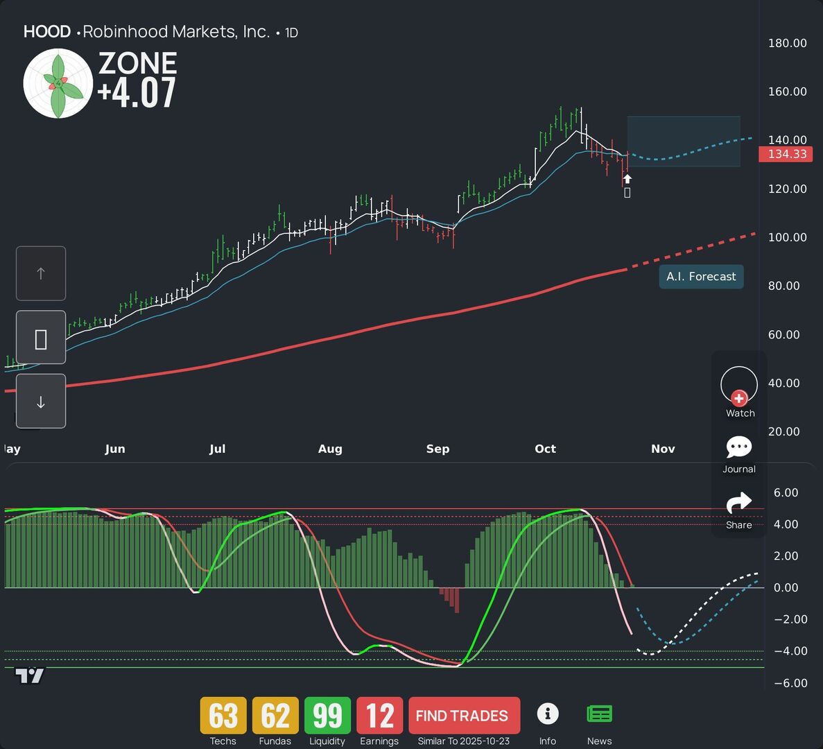The width and height of the screenshot is (823, 749).
Task: Open the Earnings score 12 badge
Action: 379,716
